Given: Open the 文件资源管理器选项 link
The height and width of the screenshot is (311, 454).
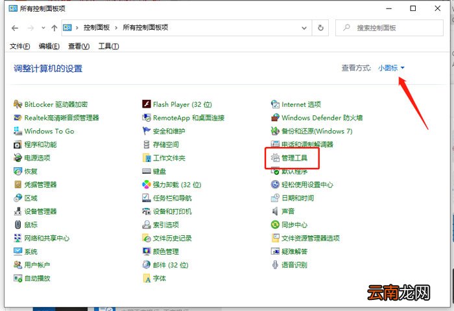Looking at the screenshot, I should (311, 238).
